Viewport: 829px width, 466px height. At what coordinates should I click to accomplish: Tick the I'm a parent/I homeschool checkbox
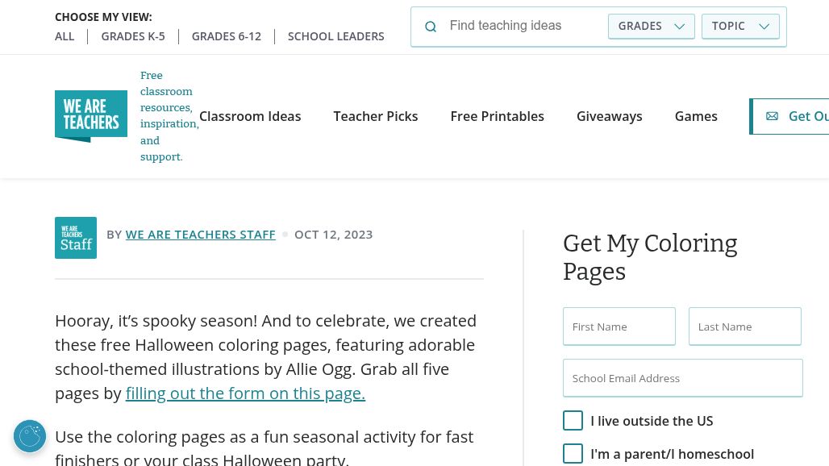coord(573,454)
